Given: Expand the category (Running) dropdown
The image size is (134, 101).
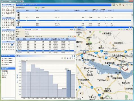Looking at the screenshot, I should pos(75,32).
